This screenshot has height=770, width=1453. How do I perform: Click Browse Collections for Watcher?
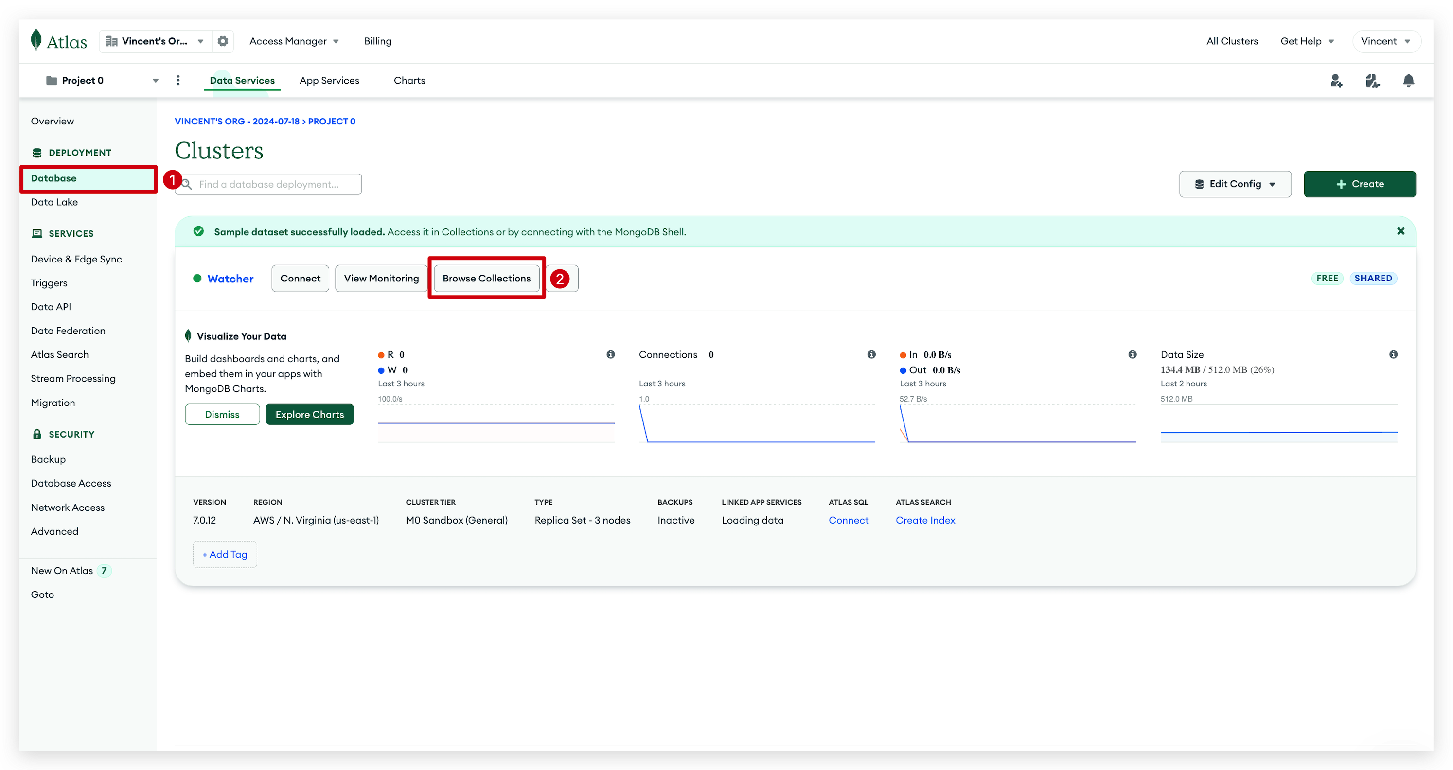[x=486, y=278]
